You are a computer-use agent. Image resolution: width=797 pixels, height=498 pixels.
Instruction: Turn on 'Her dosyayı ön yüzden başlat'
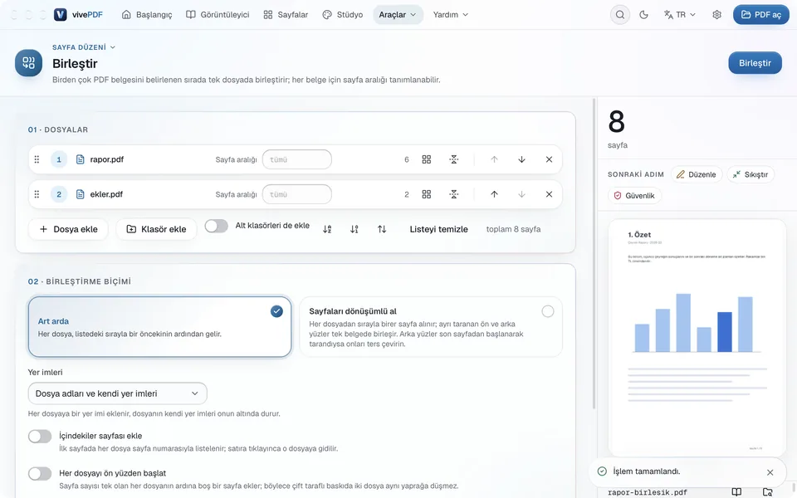tap(40, 474)
